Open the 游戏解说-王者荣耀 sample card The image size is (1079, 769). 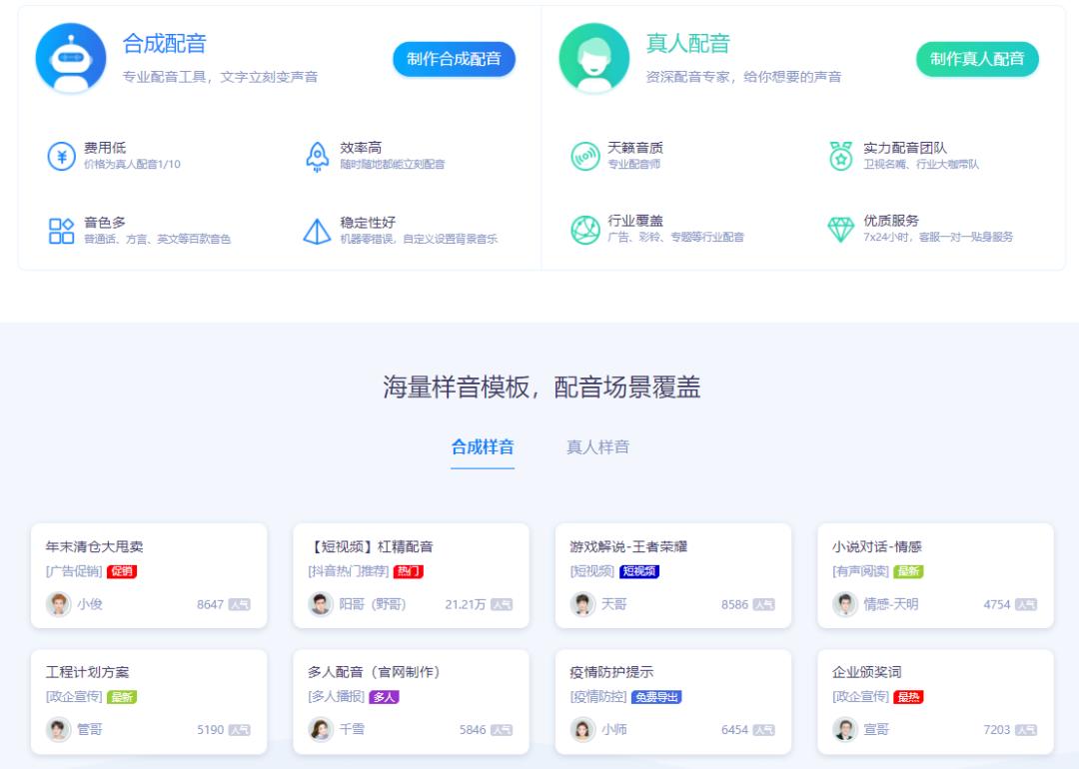tap(673, 575)
